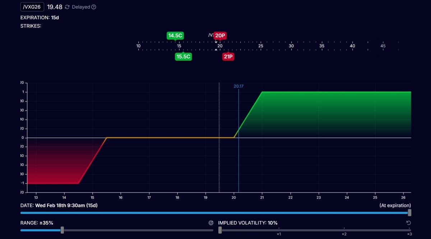This screenshot has height=239, width=431.
Task: Click the ×3 implied volatility tick
Action: 409,234
